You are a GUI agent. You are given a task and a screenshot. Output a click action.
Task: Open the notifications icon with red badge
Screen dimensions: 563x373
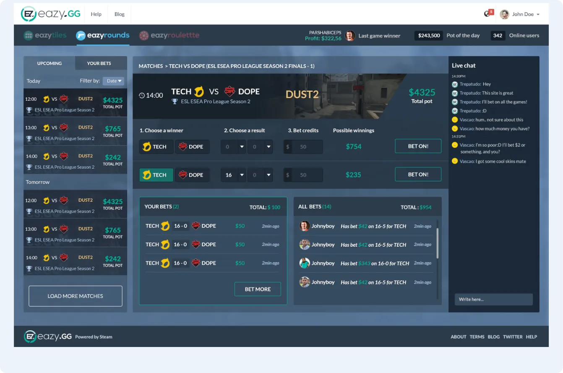(x=487, y=14)
